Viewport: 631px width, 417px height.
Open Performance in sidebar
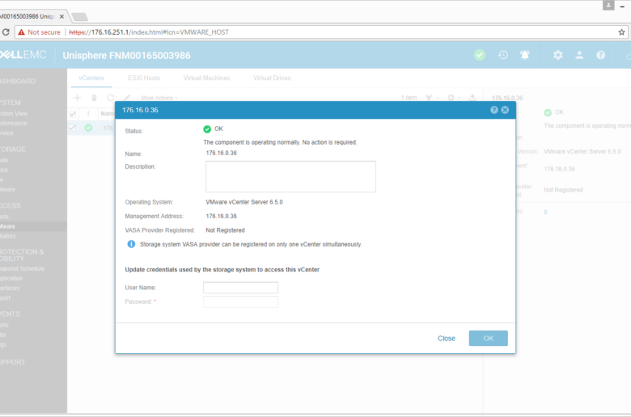[14, 124]
